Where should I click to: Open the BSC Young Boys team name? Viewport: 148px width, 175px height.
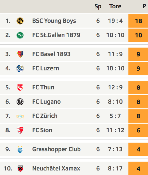tap(54, 21)
